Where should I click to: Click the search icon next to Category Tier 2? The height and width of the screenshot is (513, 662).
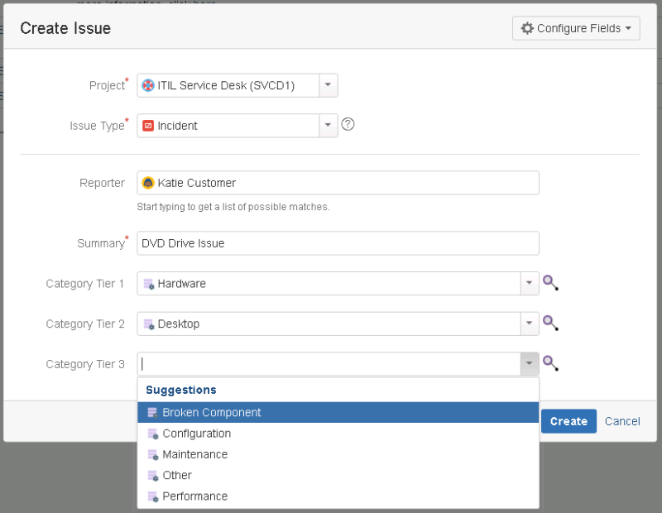550,324
